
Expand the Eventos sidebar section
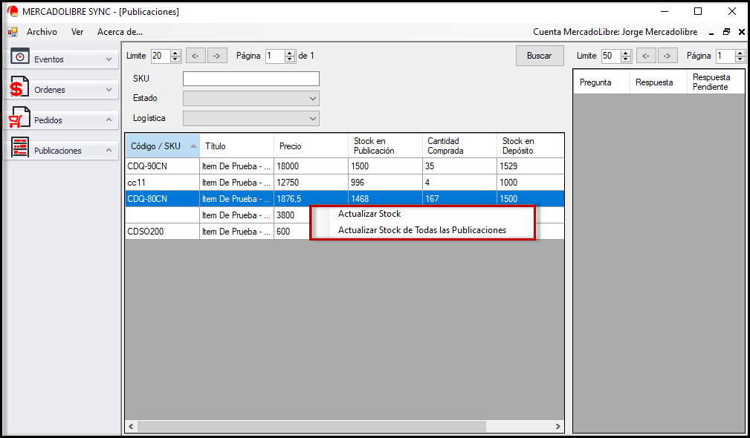(109, 59)
